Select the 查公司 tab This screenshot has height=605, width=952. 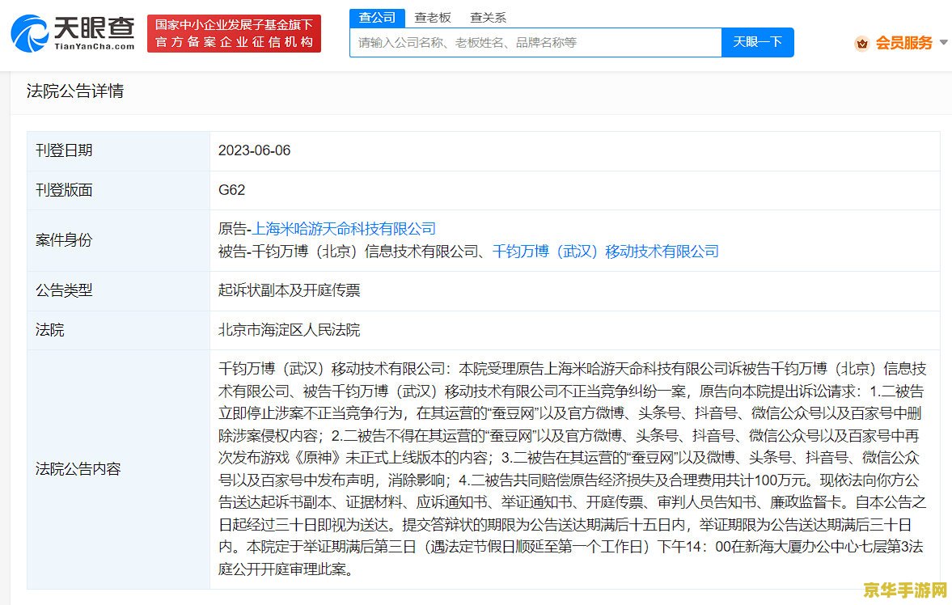tap(377, 18)
